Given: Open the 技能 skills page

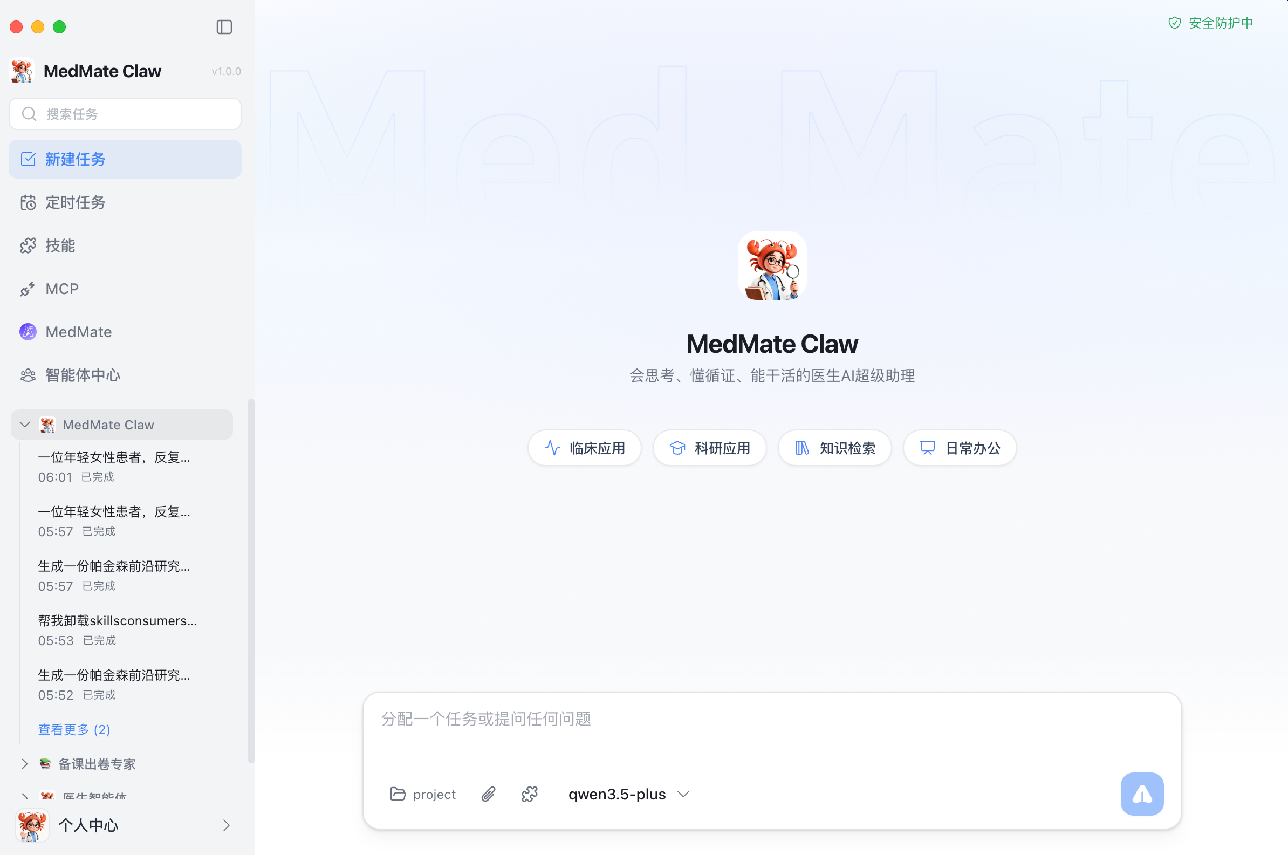Looking at the screenshot, I should click(x=60, y=245).
